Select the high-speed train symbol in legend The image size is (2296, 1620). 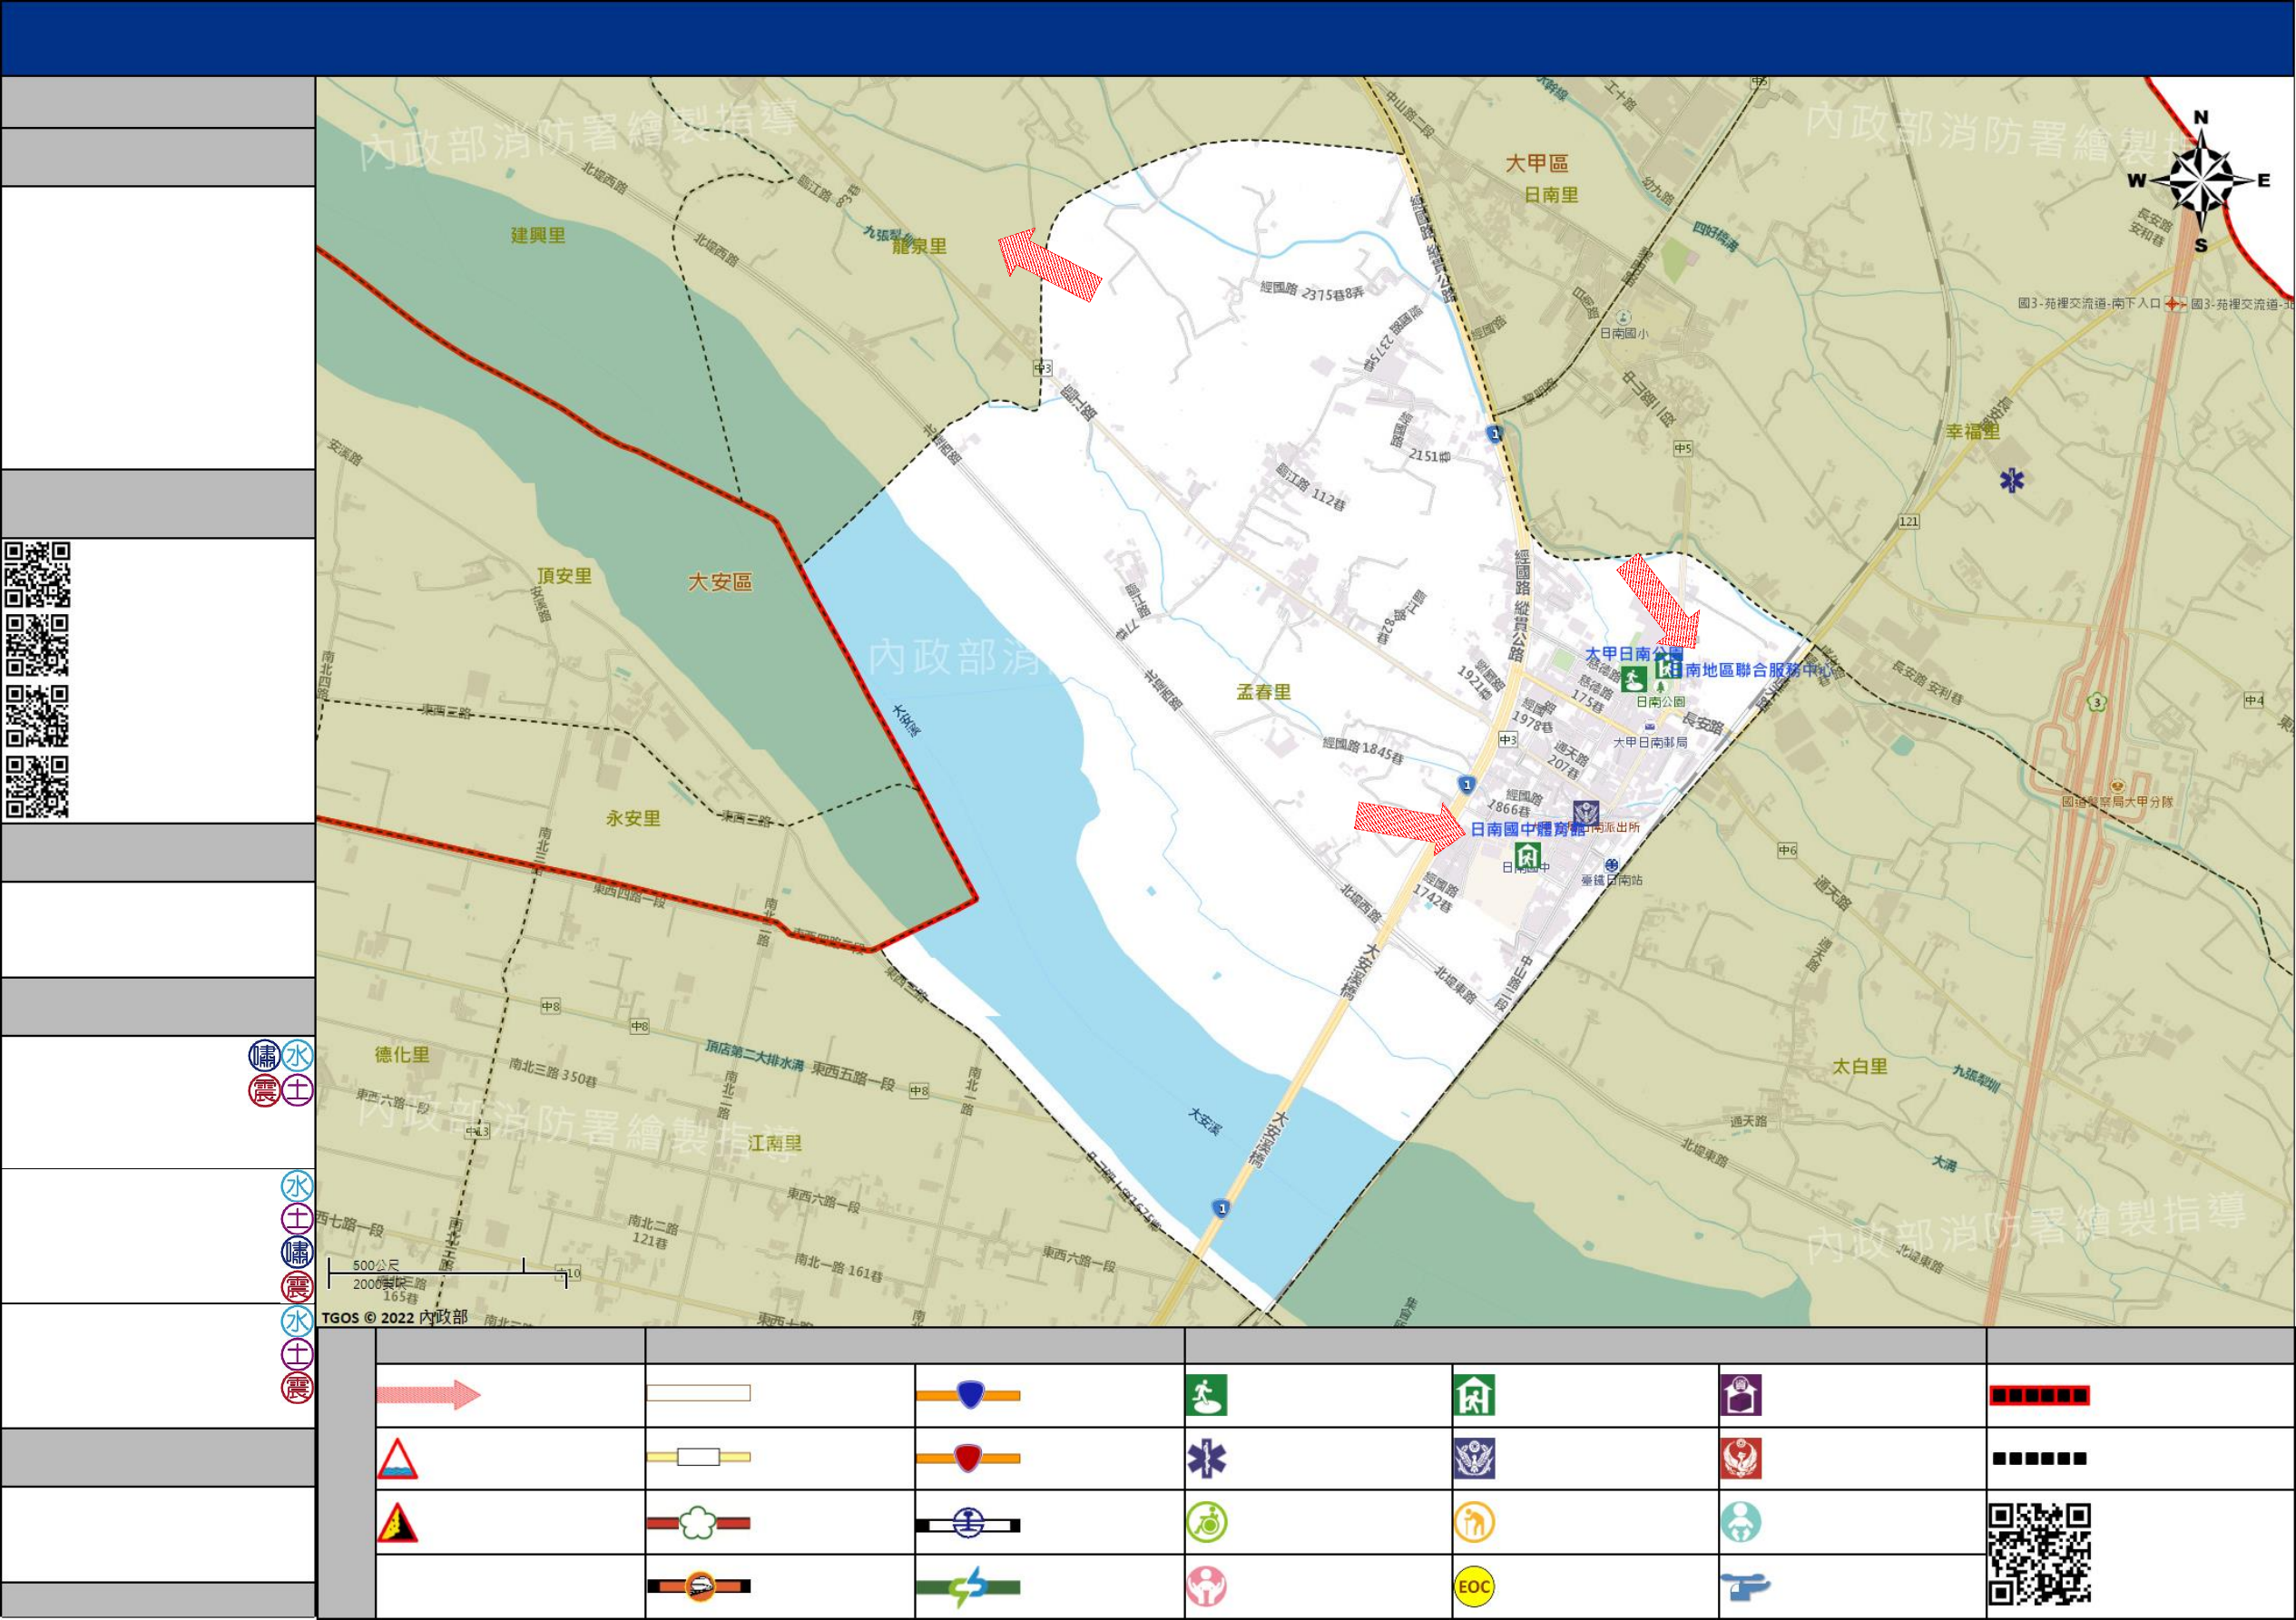pos(698,1586)
